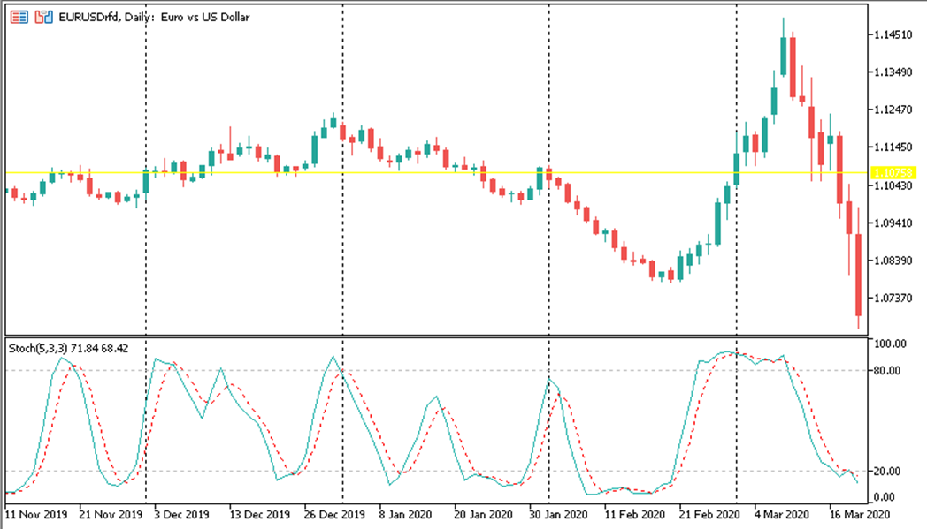Click the 16 Mar 2020 date label
Viewport: 927px width, 529px height.
pyautogui.click(x=860, y=514)
